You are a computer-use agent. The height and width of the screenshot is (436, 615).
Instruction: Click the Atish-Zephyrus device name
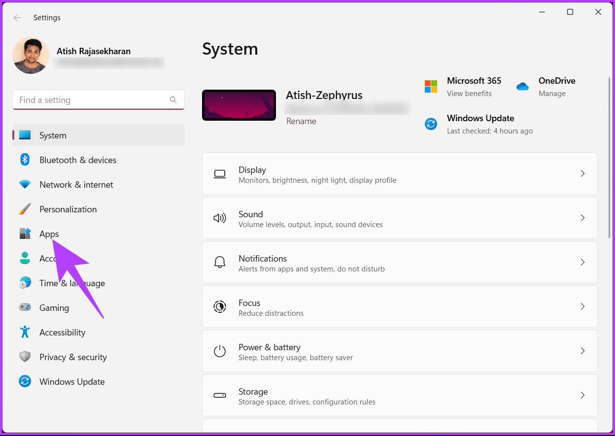pos(324,95)
